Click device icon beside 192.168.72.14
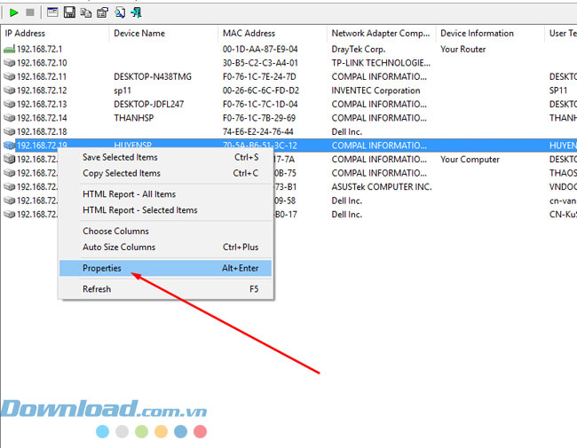This screenshot has width=577, height=448. (x=9, y=118)
